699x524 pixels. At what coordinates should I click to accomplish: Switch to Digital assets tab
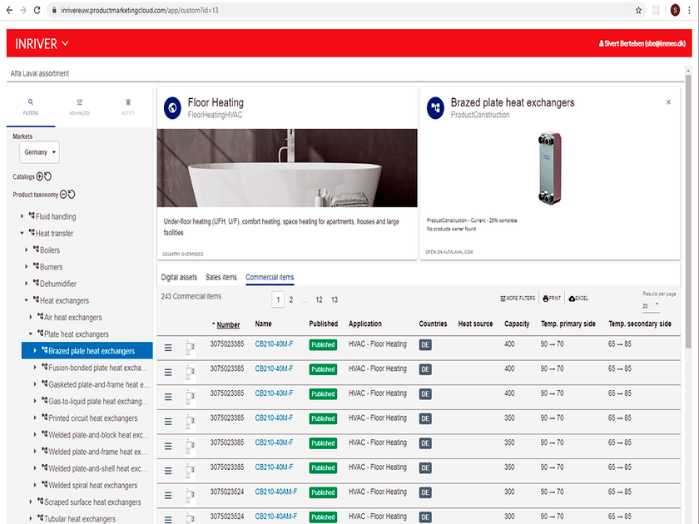click(179, 277)
